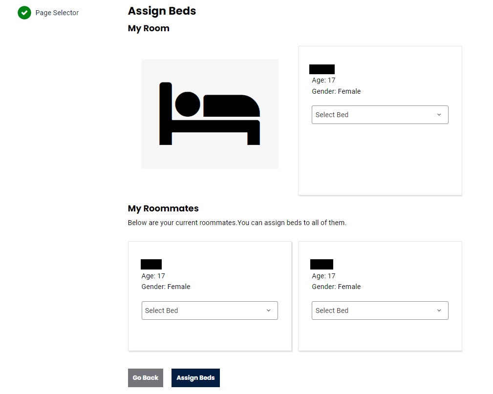Click the bed illustration in My Room
This screenshot has height=394, width=493.
[210, 114]
